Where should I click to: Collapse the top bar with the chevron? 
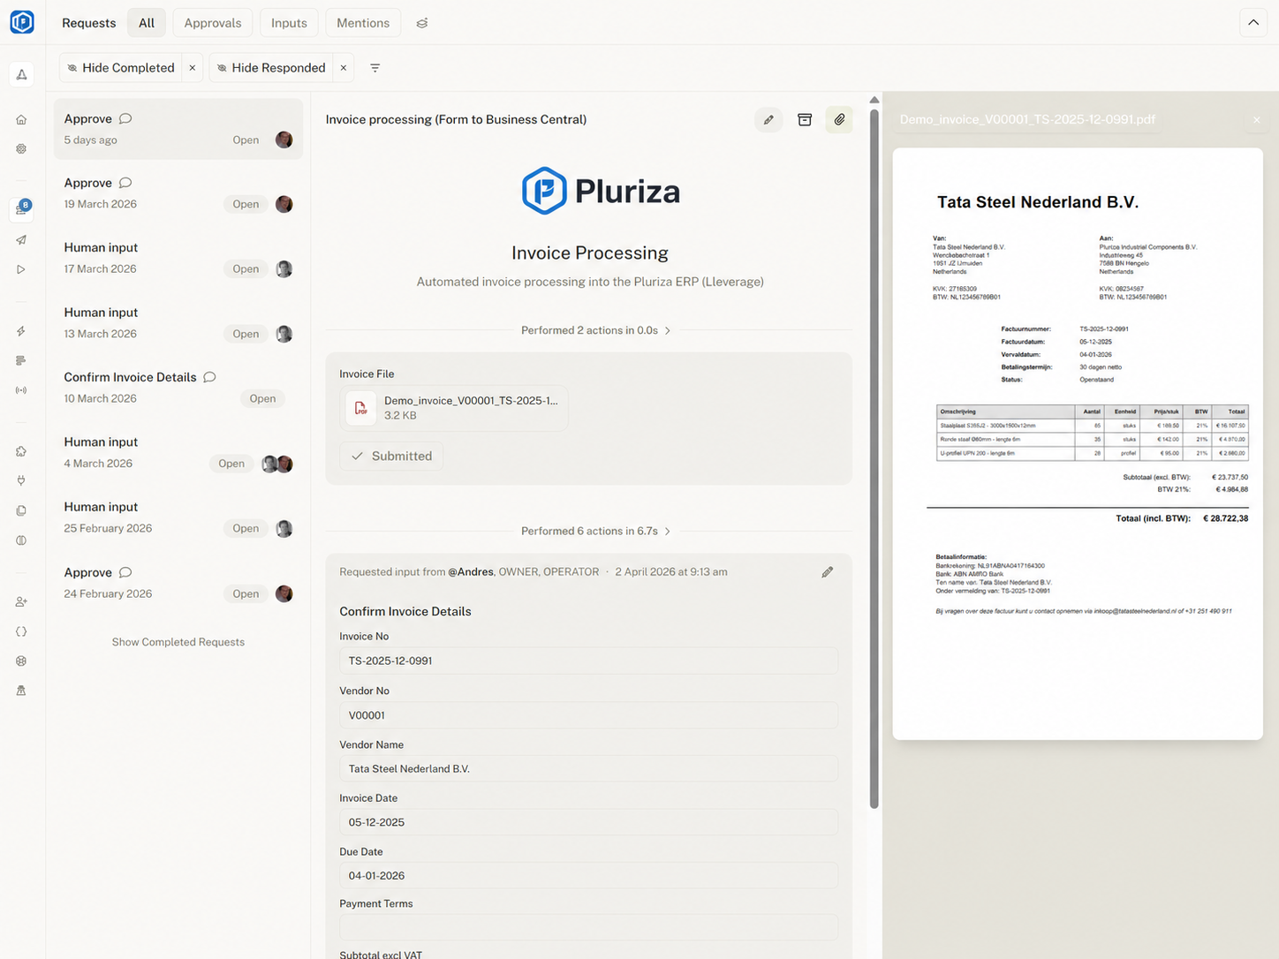point(1253,23)
